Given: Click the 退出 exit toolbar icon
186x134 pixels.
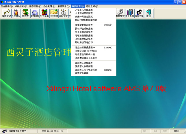Looking at the screenshot, I should pyautogui.click(x=149, y=14).
